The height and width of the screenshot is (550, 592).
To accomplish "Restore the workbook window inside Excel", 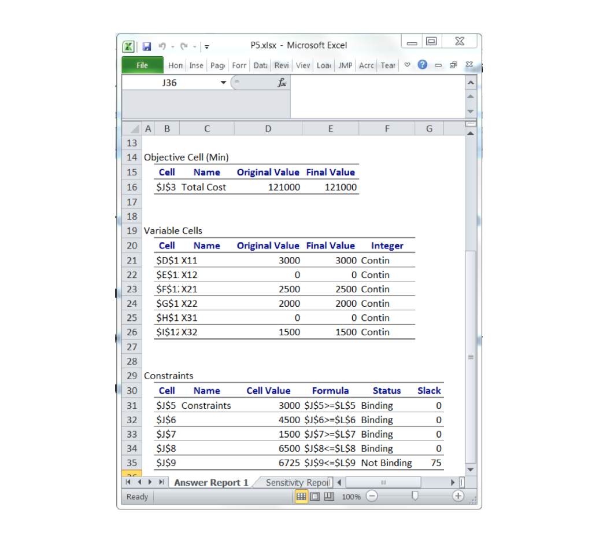I will (453, 65).
